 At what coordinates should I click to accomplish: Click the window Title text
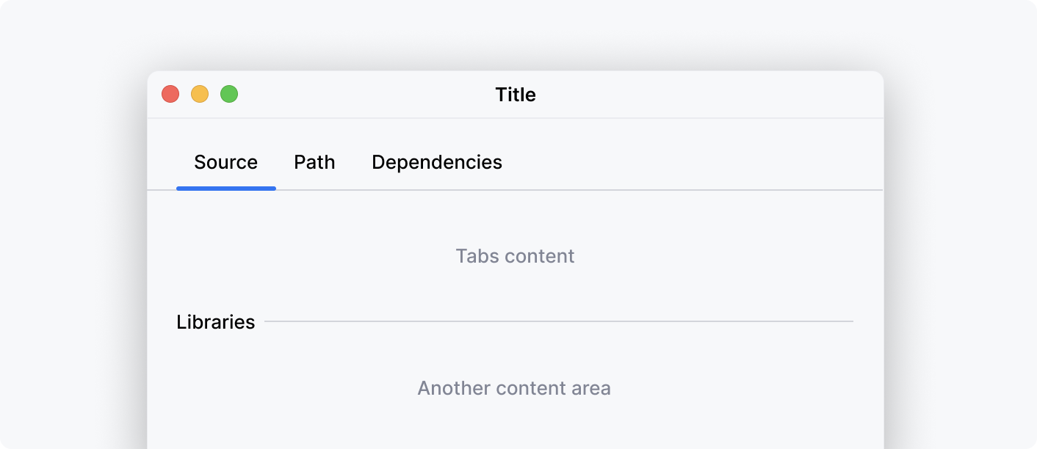(515, 95)
